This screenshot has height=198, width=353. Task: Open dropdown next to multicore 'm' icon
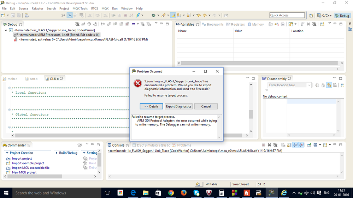pyautogui.click(x=137, y=24)
